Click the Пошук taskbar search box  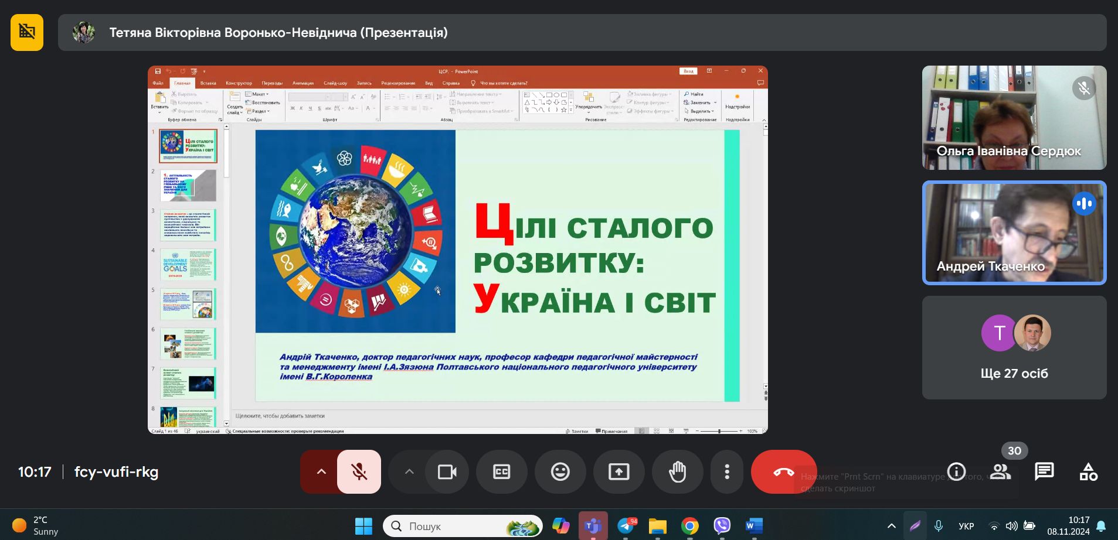coord(463,526)
